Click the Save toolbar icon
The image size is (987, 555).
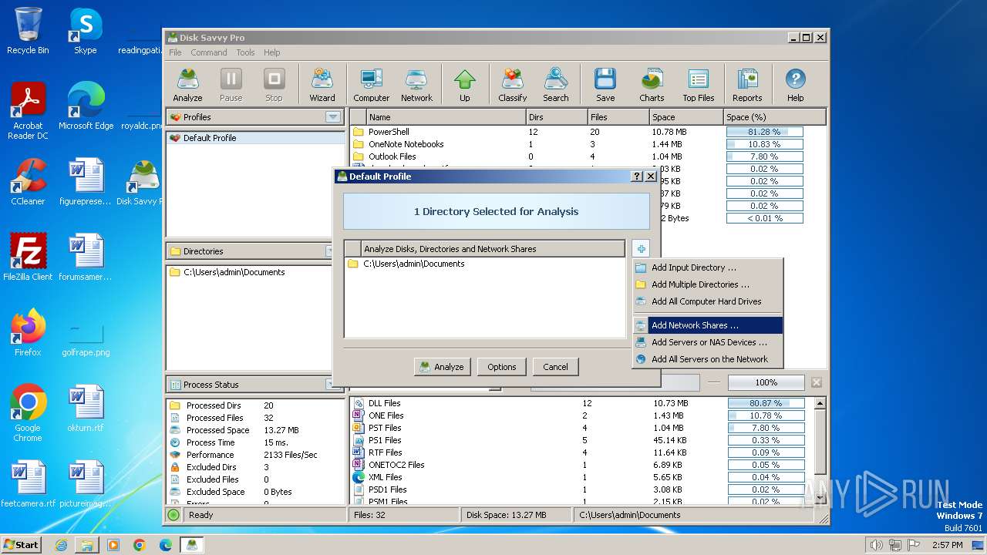coord(605,85)
